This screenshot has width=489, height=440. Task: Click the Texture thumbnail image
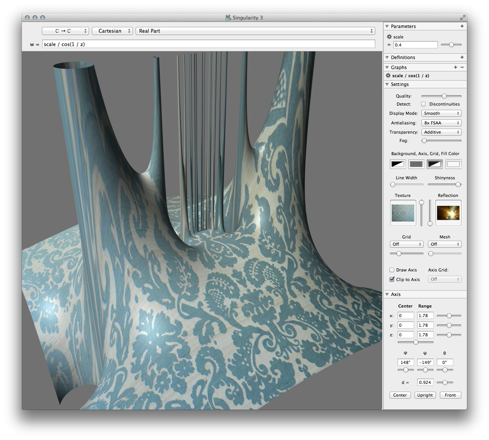click(x=403, y=213)
